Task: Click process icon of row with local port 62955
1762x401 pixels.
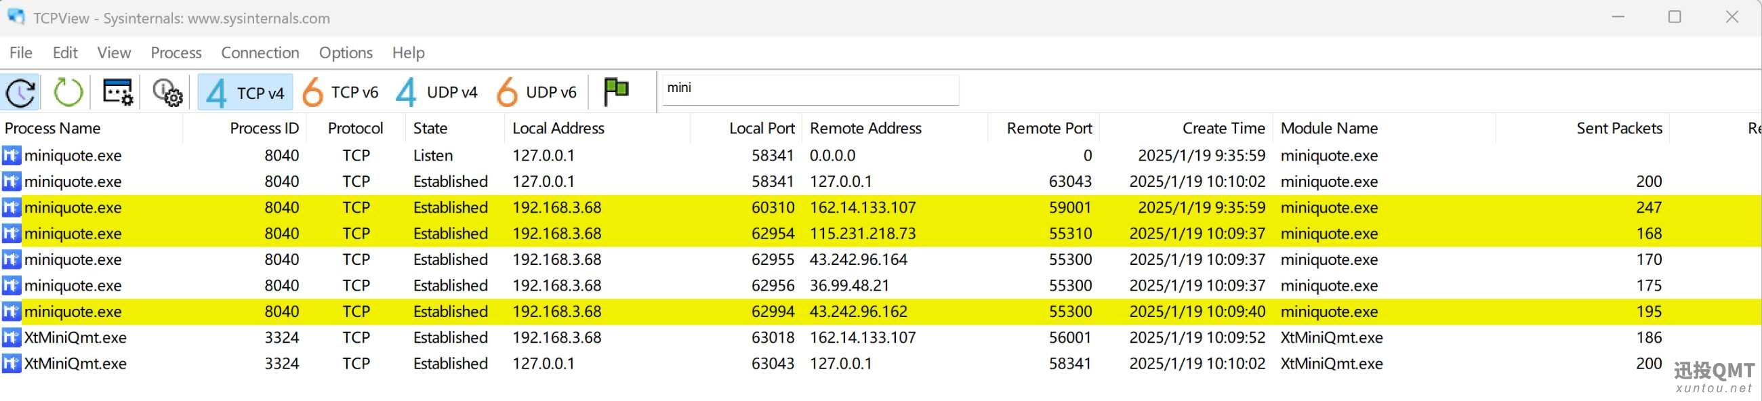Action: pos(12,259)
